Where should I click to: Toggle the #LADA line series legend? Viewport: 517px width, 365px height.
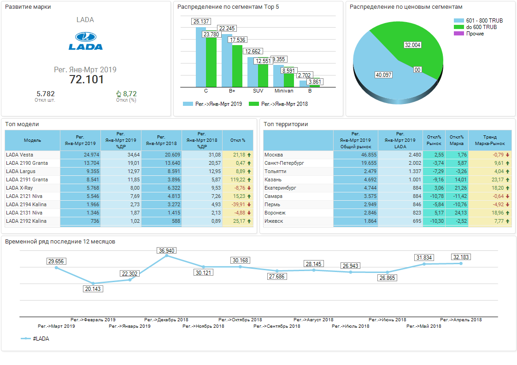[35, 339]
